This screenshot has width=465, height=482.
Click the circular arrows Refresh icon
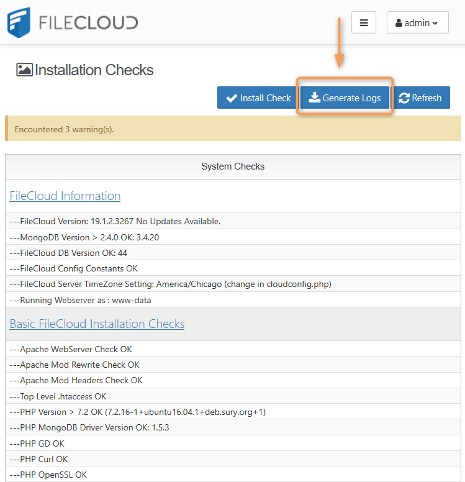404,98
